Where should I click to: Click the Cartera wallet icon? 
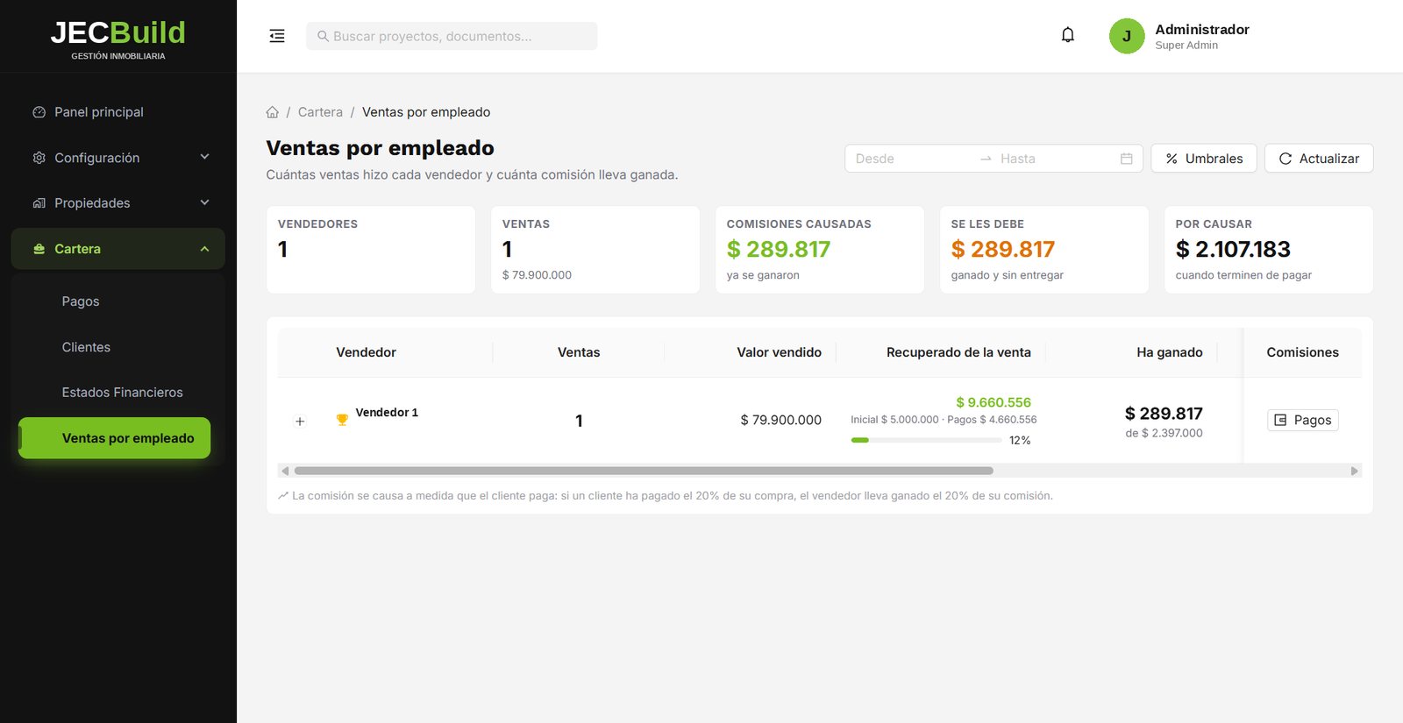click(39, 249)
